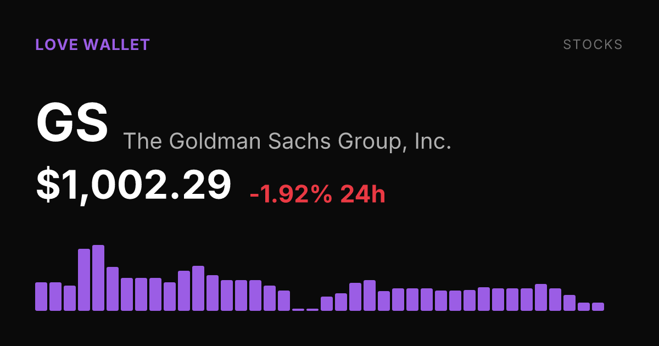The image size is (659, 346).
Task: Click the bar immediately before the flat bars
Action: 284,300
